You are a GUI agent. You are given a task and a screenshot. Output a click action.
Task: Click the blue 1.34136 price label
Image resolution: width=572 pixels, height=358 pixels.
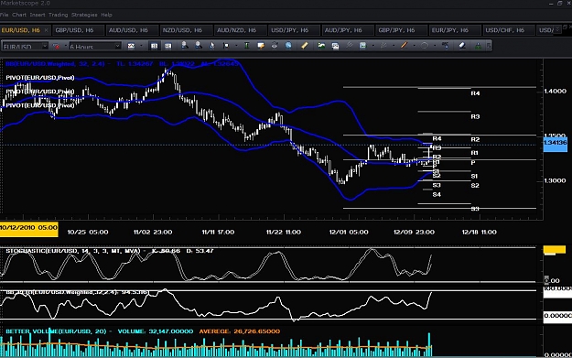tap(556, 143)
